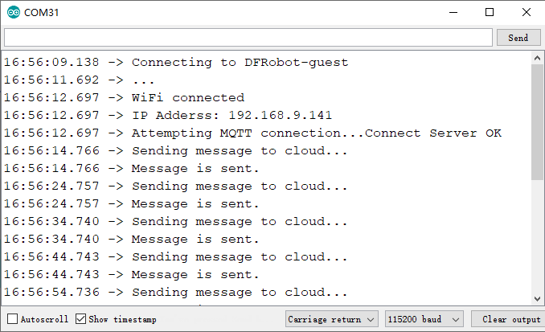Click the Send button
The width and height of the screenshot is (545, 332).
518,37
